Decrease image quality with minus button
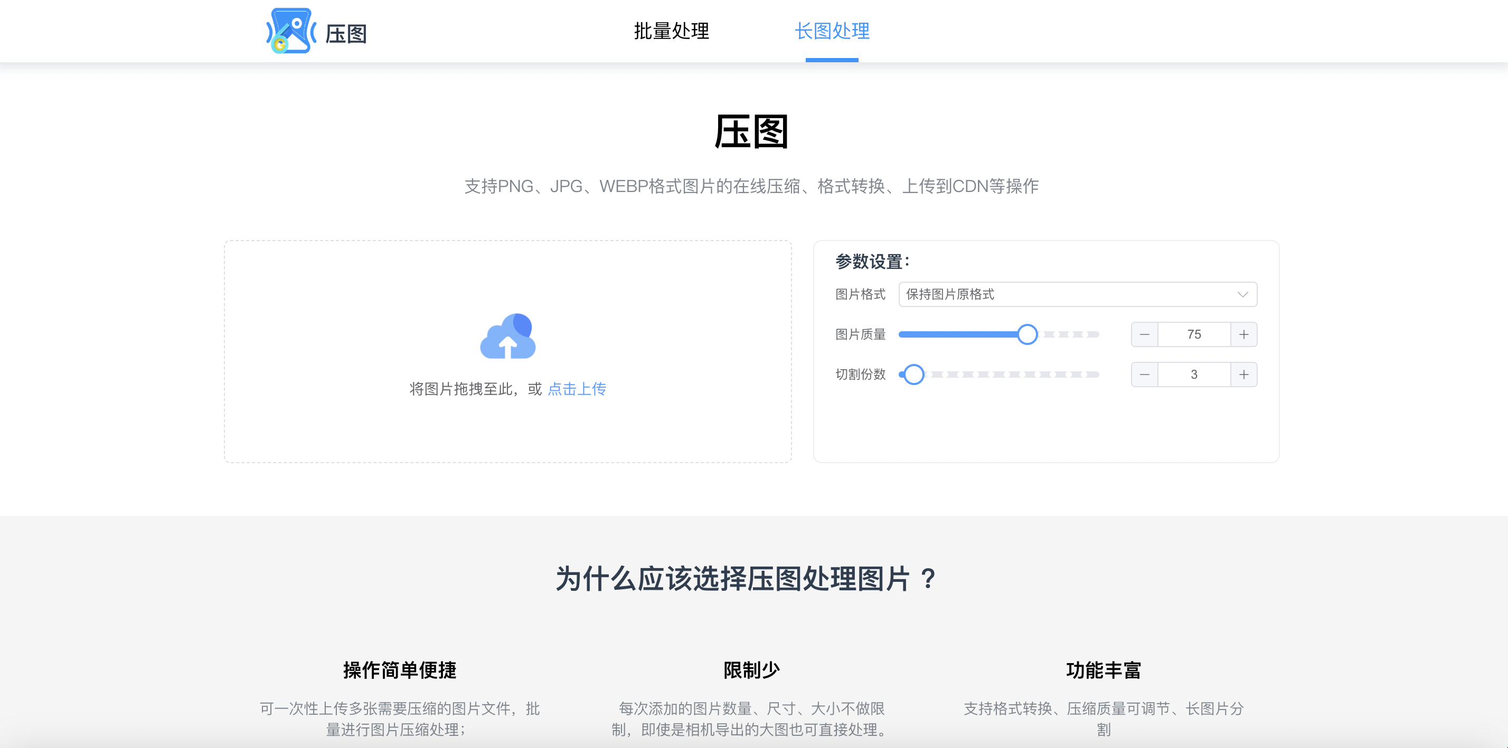1508x748 pixels. point(1145,334)
